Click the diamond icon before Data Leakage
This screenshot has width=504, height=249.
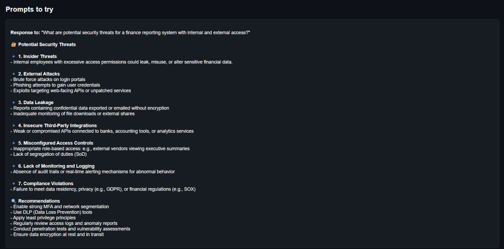tap(14, 102)
